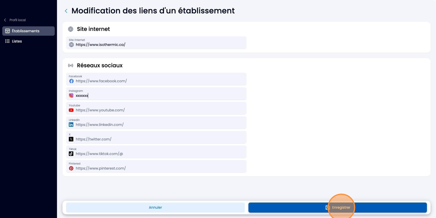Click the LinkedIn logo icon

point(71,124)
